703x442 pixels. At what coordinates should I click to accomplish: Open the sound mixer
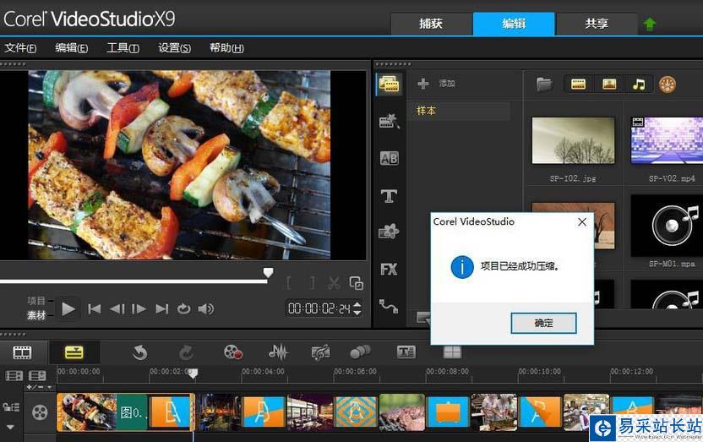(278, 352)
